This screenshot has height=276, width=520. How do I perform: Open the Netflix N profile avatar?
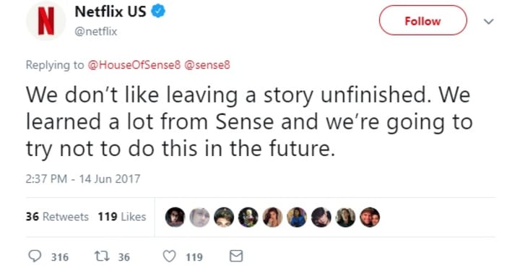[45, 21]
